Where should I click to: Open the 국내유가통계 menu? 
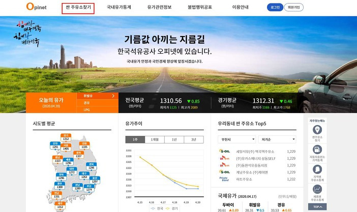click(x=118, y=8)
